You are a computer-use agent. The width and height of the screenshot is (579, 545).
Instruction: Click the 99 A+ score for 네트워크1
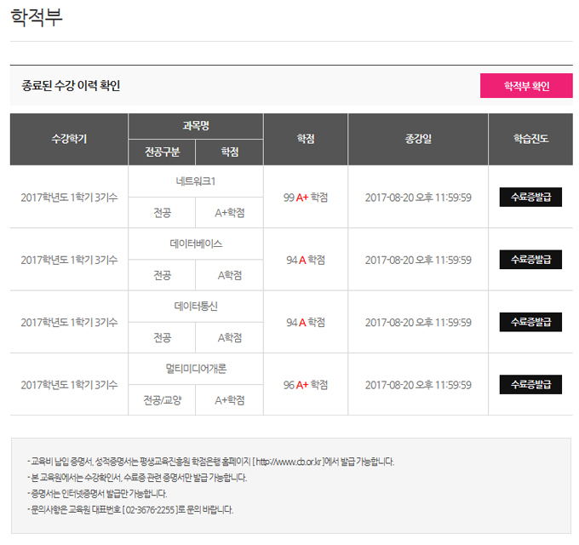click(306, 198)
